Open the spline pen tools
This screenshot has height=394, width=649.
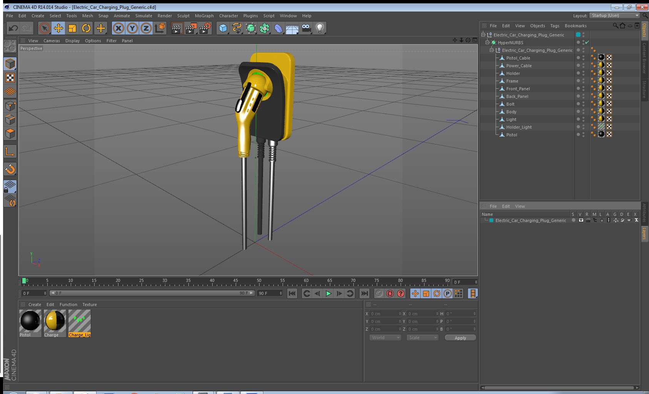237,28
